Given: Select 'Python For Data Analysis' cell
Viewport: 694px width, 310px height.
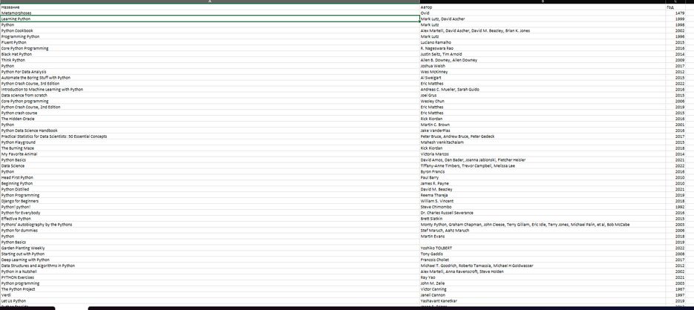Looking at the screenshot, I should [x=210, y=72].
